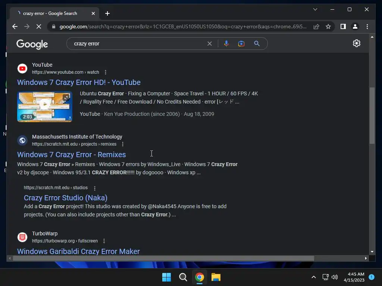Open the volume control in tray

click(335, 277)
